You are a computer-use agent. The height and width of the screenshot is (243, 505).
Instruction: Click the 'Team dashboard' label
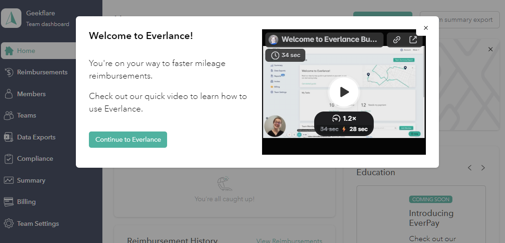47,24
